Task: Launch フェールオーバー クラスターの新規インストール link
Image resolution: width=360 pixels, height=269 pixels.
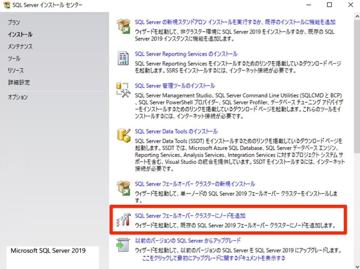Action: point(195,184)
